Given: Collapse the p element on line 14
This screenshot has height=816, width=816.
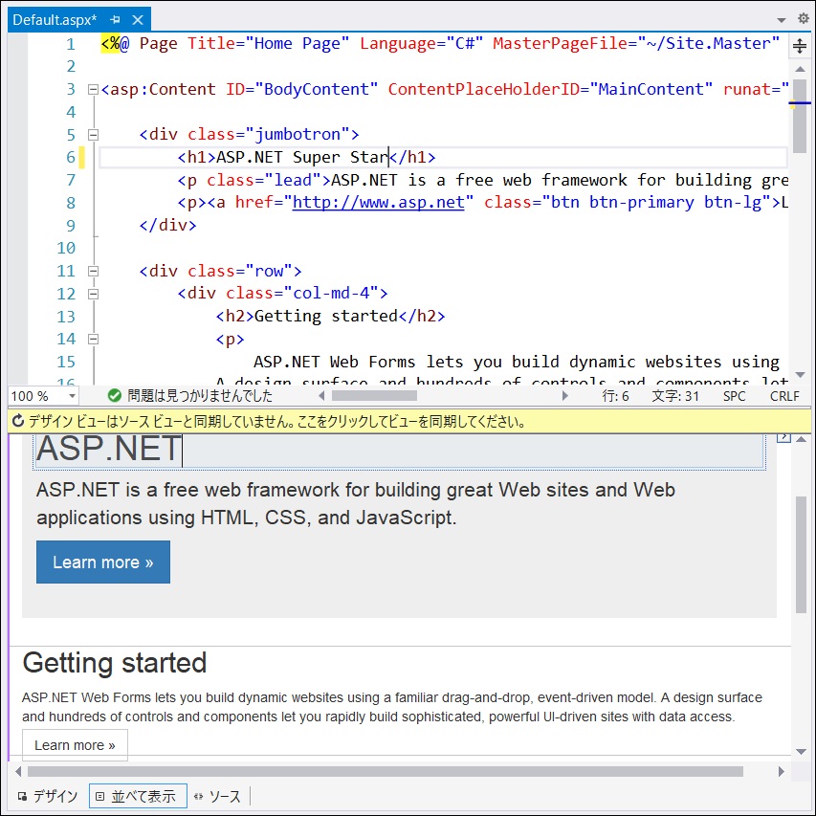Looking at the screenshot, I should click(93, 340).
